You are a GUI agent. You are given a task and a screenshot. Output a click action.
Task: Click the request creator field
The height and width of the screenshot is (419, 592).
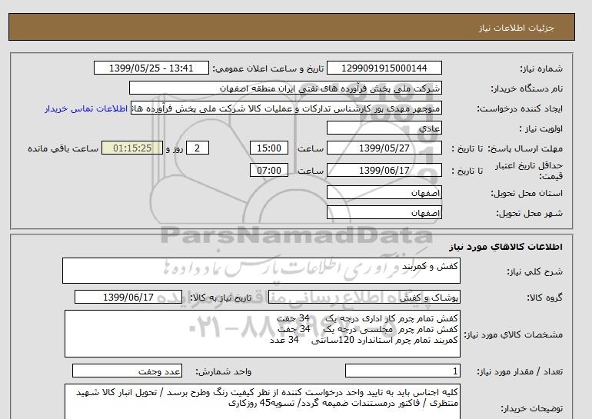pyautogui.click(x=286, y=108)
